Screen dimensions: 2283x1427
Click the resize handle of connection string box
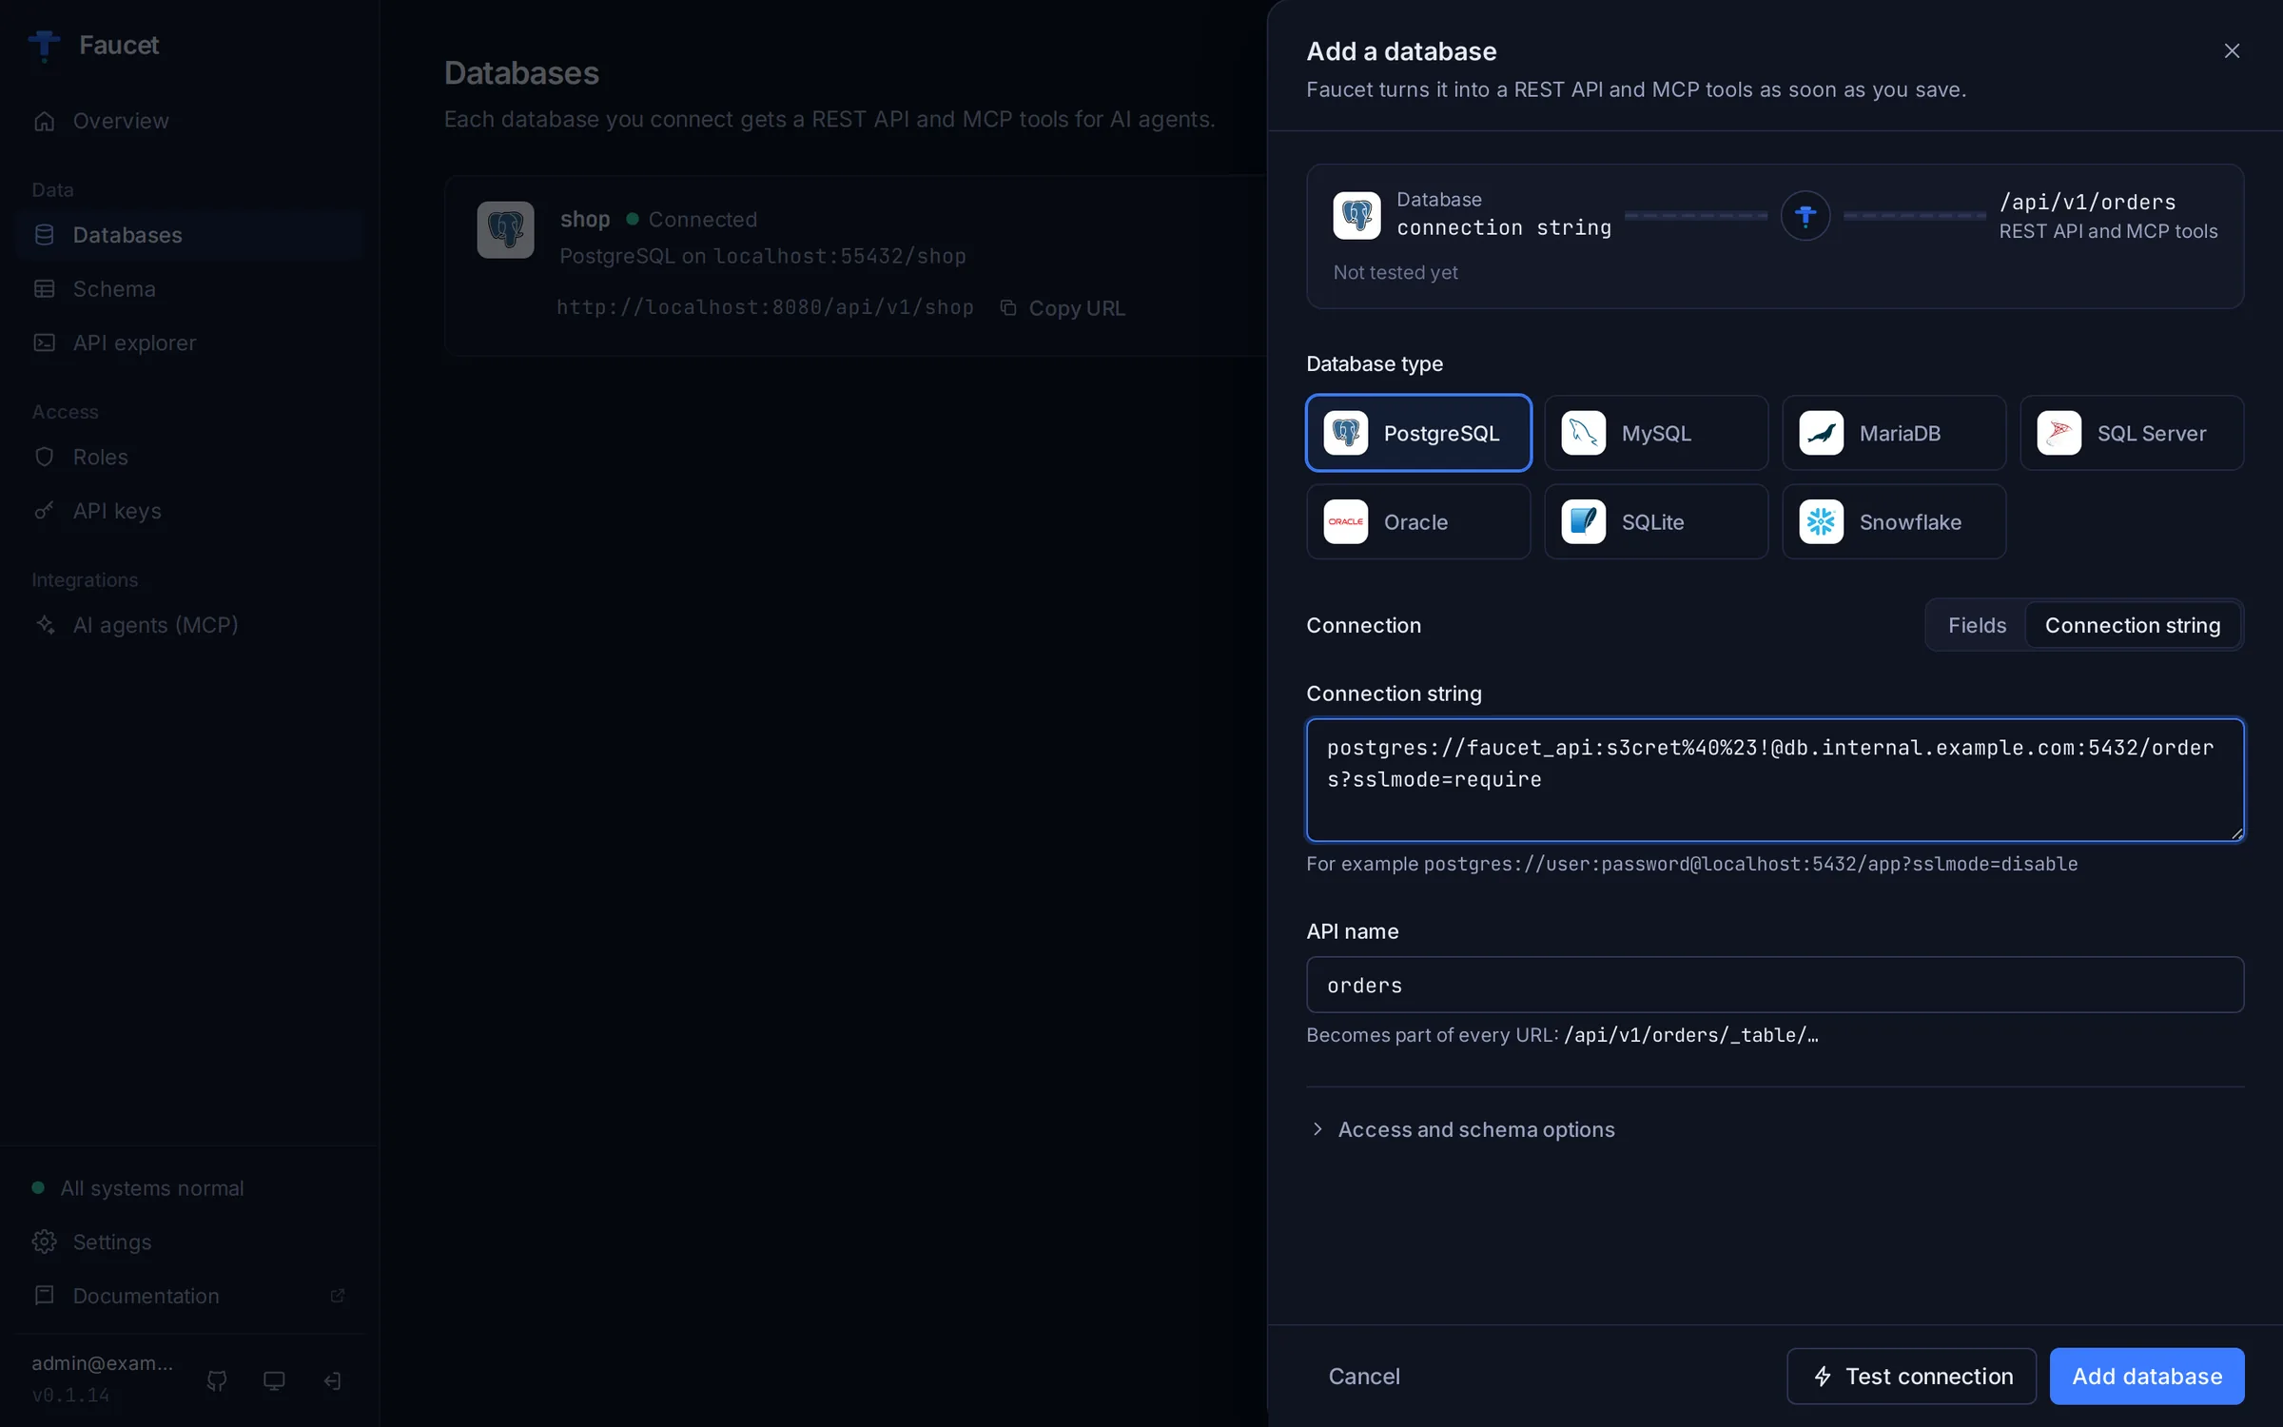(x=2235, y=832)
